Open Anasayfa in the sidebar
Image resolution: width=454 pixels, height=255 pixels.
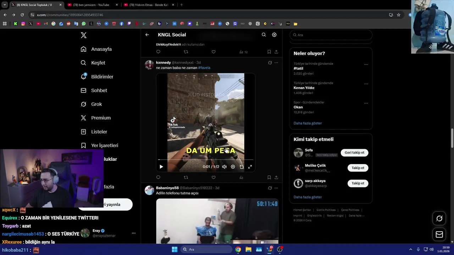[x=96, y=49]
